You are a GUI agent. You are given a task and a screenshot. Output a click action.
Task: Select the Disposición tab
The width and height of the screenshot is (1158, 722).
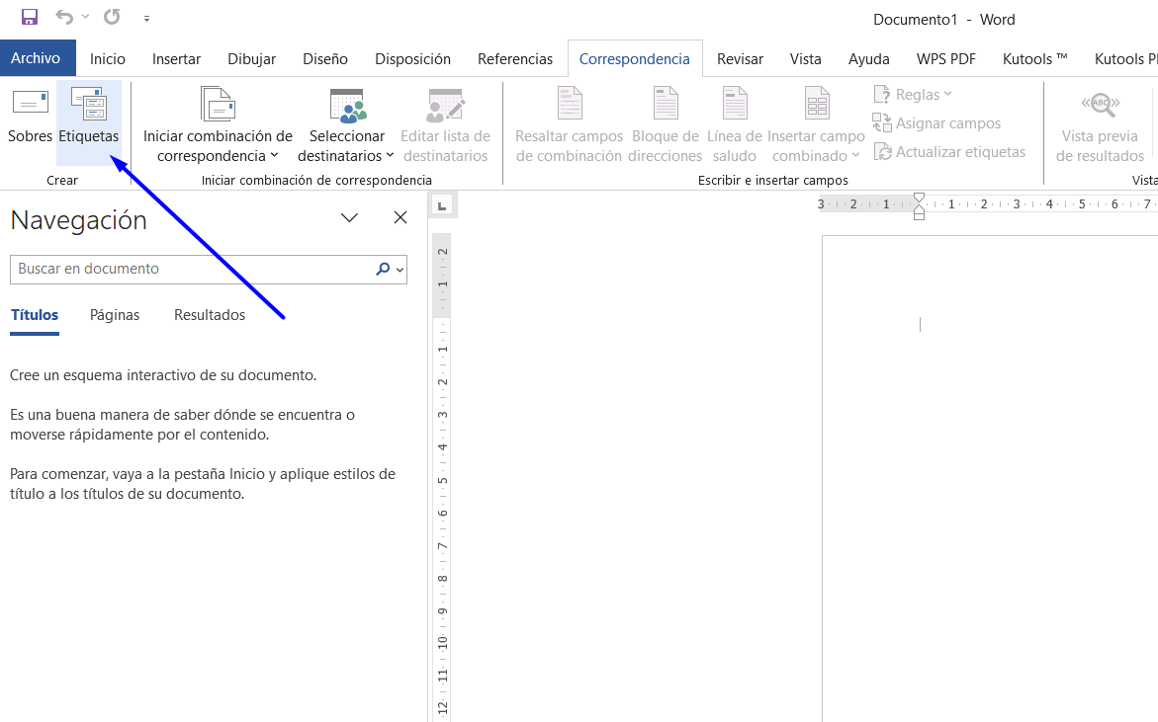coord(412,59)
